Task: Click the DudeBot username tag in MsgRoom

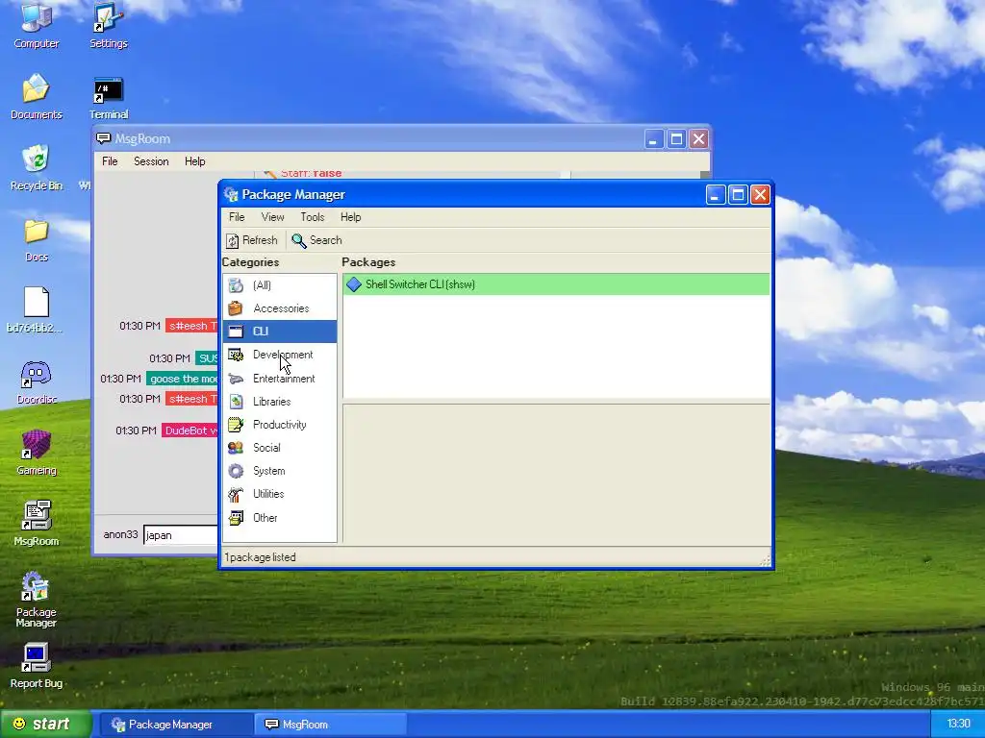Action: pos(190,430)
